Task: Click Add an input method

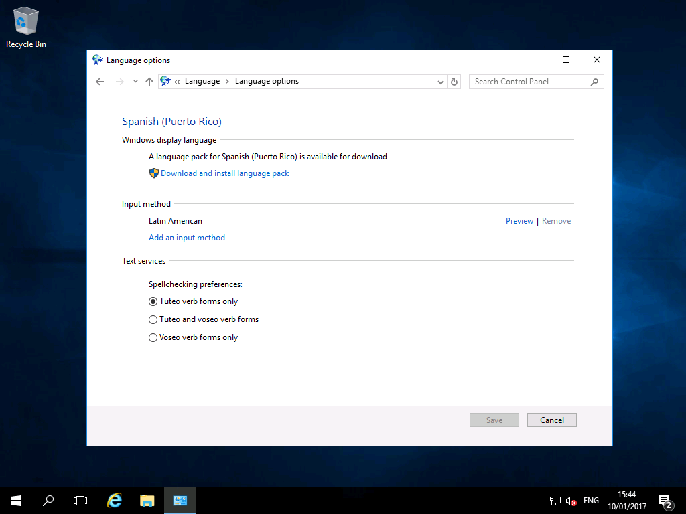Action: (187, 238)
